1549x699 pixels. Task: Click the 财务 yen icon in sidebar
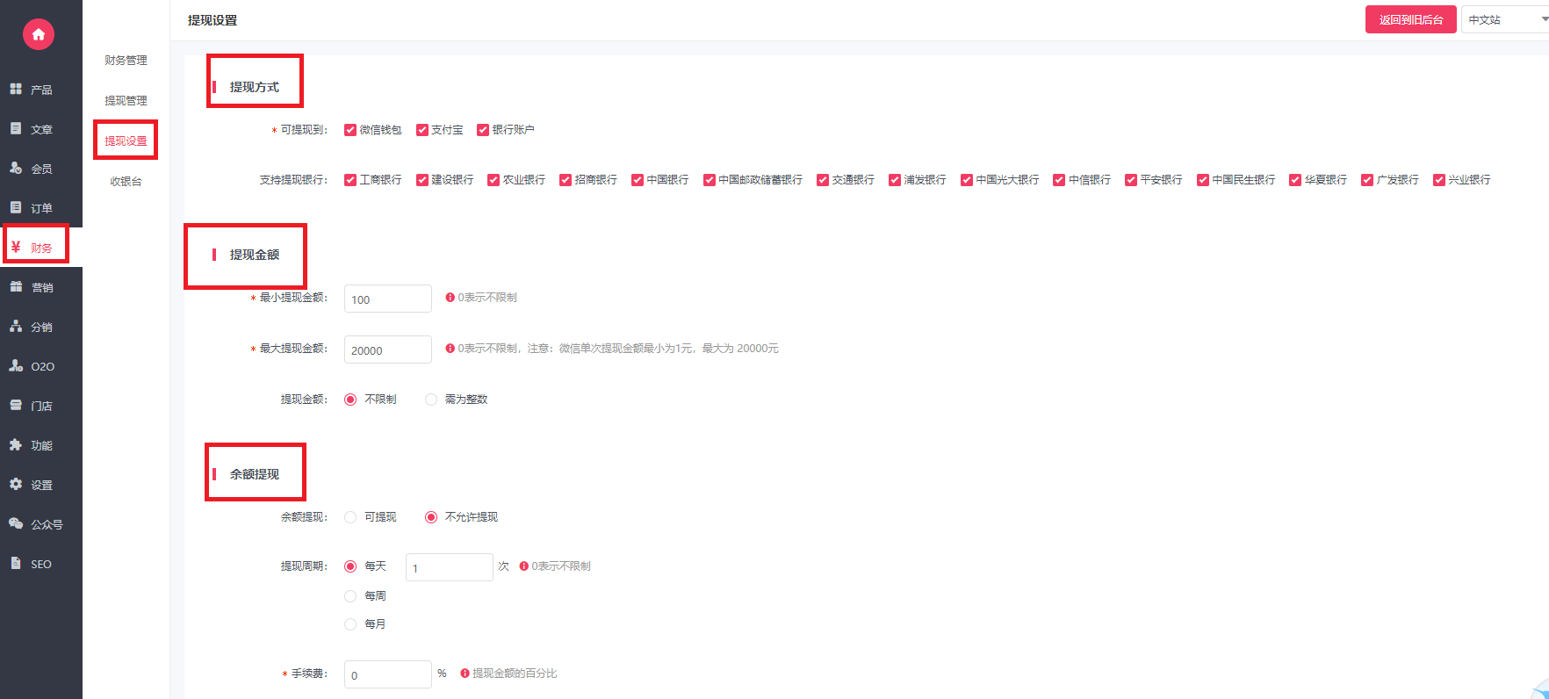click(x=16, y=247)
